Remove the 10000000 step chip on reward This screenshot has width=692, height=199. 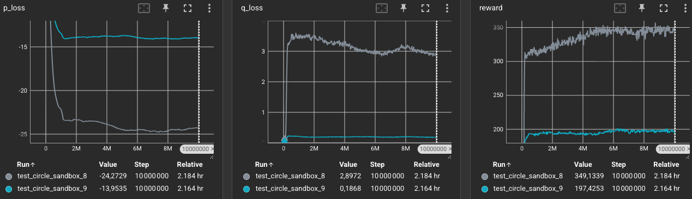tap(688, 149)
